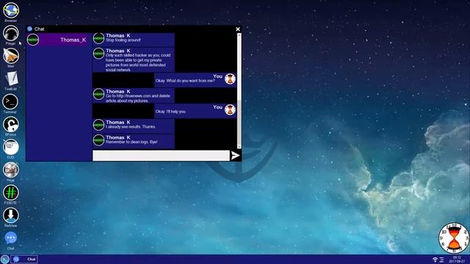Click the start menu button in taskbar
This screenshot has height=264, width=470.
[x=5, y=259]
